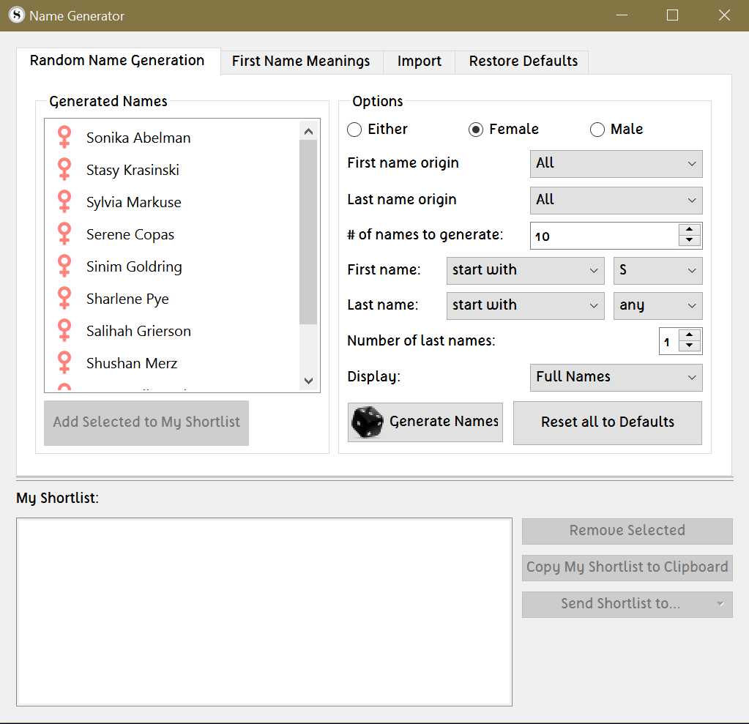The image size is (749, 724).
Task: Click the generated names scrollbar thumb
Action: click(x=308, y=232)
